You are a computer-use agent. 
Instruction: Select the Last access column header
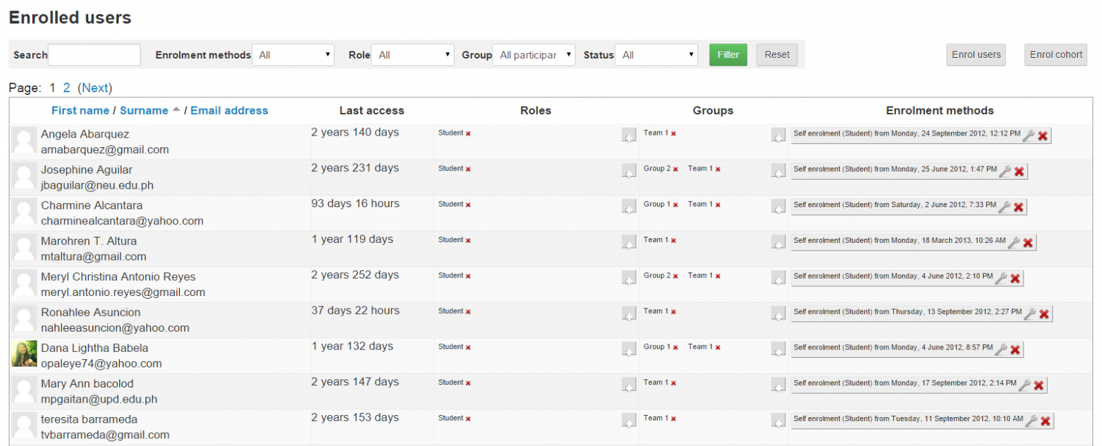(x=372, y=111)
